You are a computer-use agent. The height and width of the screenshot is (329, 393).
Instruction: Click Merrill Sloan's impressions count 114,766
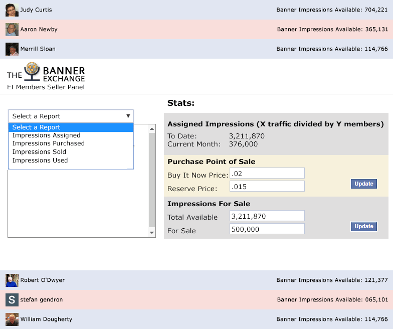click(376, 49)
